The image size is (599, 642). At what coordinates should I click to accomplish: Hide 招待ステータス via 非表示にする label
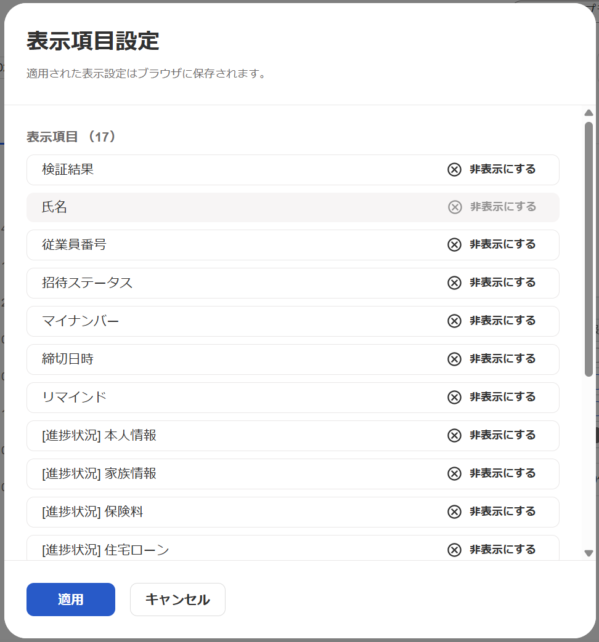503,283
